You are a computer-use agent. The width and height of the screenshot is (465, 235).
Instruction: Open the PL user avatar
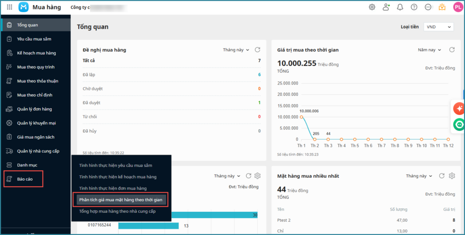tap(458, 7)
